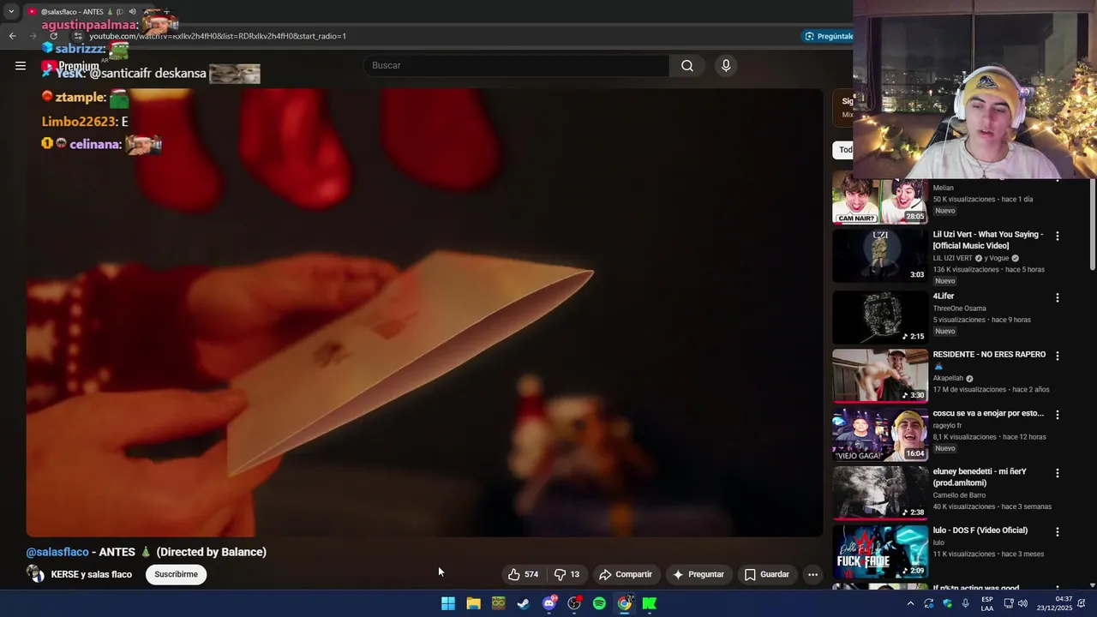Click the Suscribirme button
The image size is (1097, 617).
(x=176, y=574)
